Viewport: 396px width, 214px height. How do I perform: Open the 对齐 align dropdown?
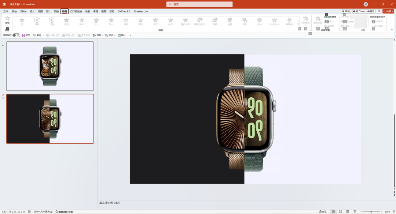[x=98, y=35]
